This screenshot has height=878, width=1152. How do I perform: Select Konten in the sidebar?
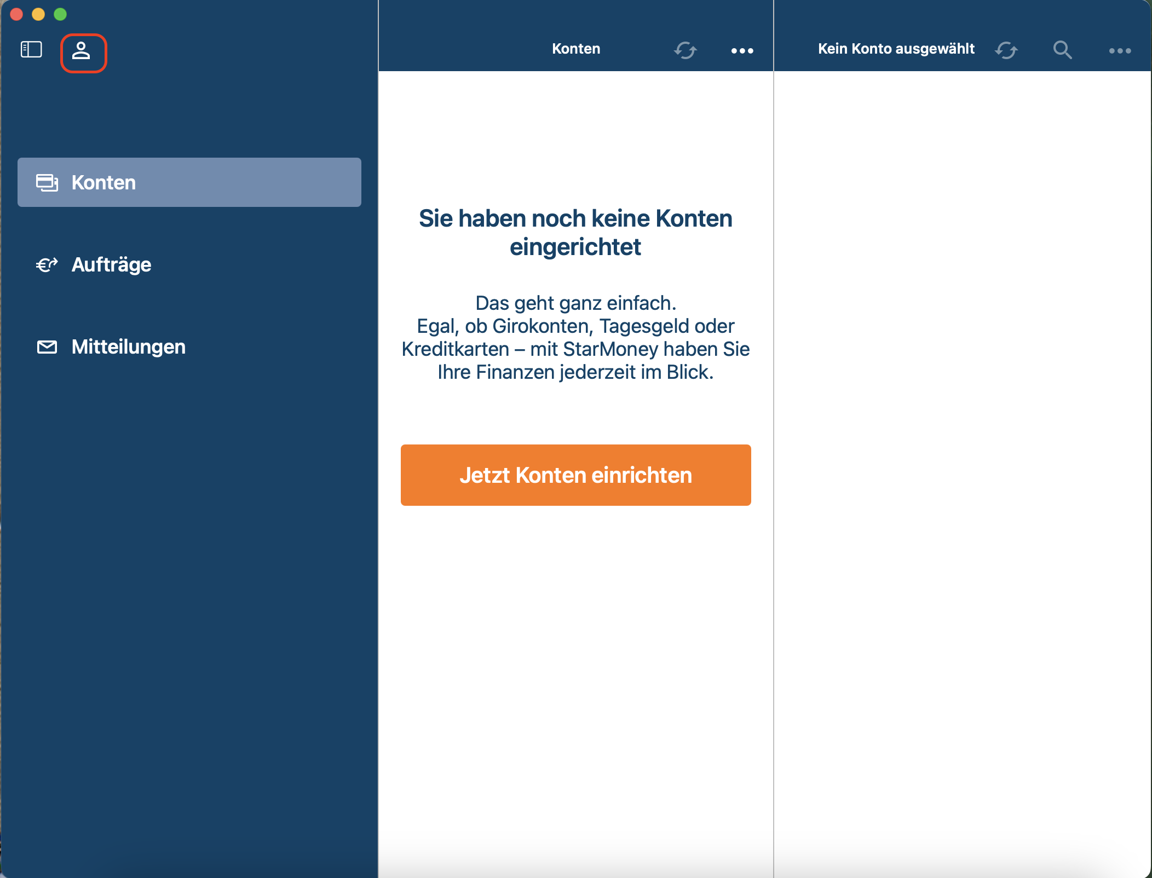(103, 182)
